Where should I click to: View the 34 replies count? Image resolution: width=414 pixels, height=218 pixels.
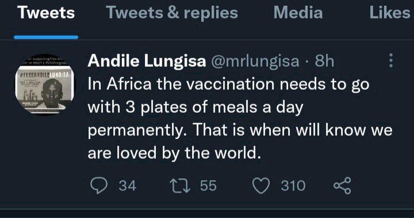pyautogui.click(x=128, y=185)
